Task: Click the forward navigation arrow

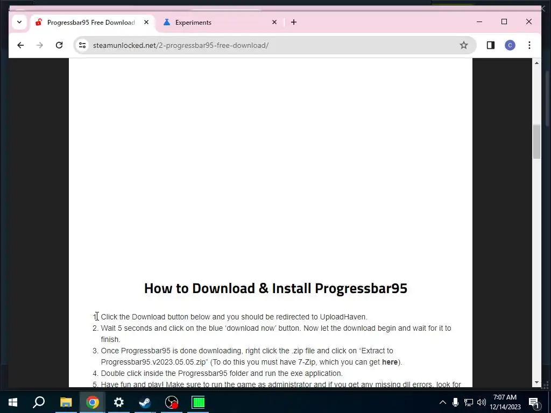Action: point(40,45)
